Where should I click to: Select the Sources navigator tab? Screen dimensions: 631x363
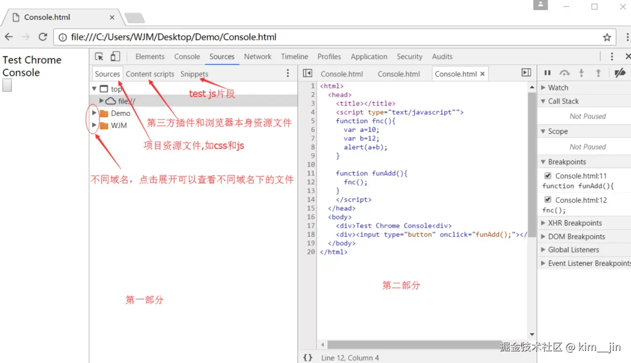[x=107, y=74]
